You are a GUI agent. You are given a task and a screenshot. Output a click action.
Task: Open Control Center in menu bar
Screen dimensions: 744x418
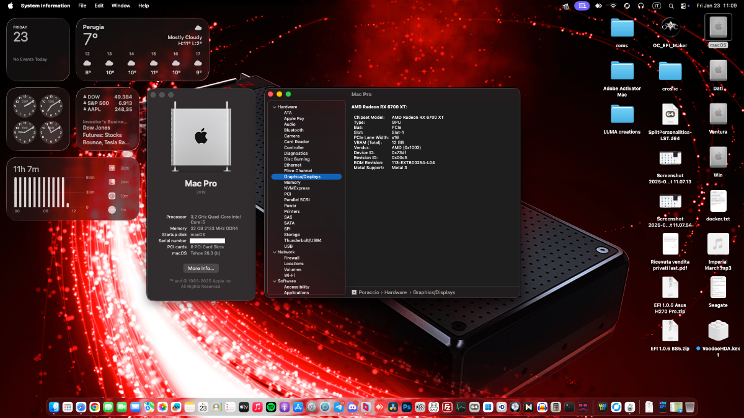(x=684, y=6)
